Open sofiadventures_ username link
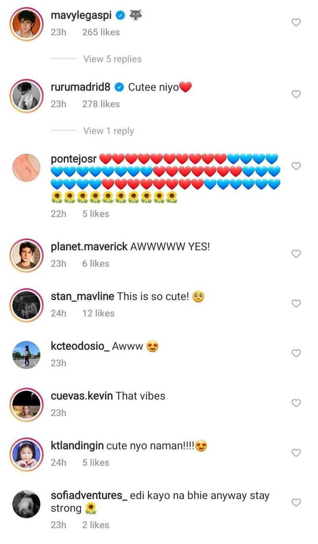 (x=89, y=495)
